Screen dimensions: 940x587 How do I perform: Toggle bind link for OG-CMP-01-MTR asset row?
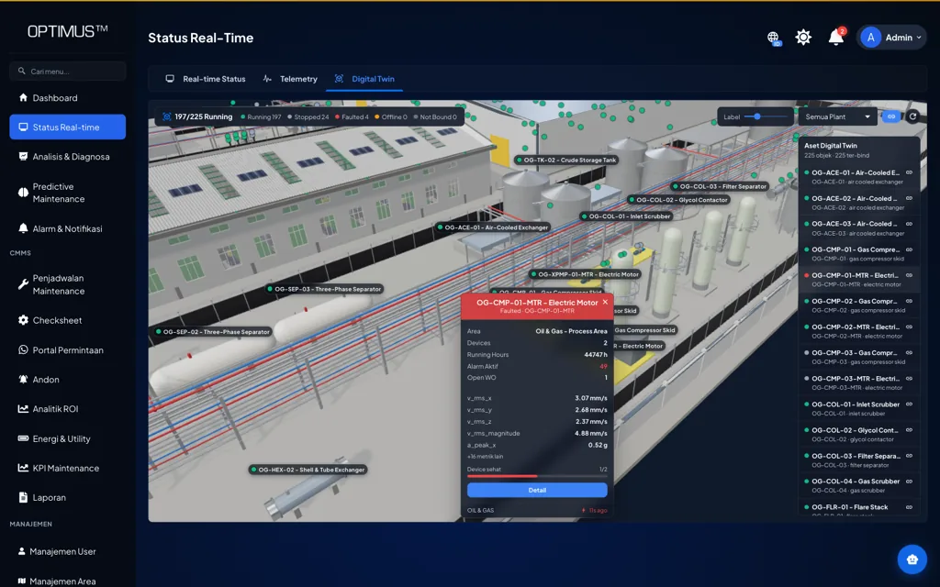[909, 275]
